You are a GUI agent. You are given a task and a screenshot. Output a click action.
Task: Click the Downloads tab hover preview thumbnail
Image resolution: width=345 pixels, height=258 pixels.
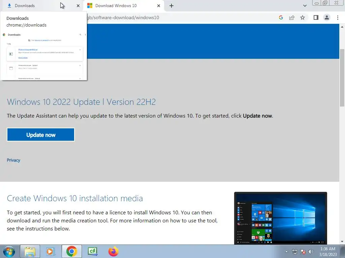click(x=44, y=56)
